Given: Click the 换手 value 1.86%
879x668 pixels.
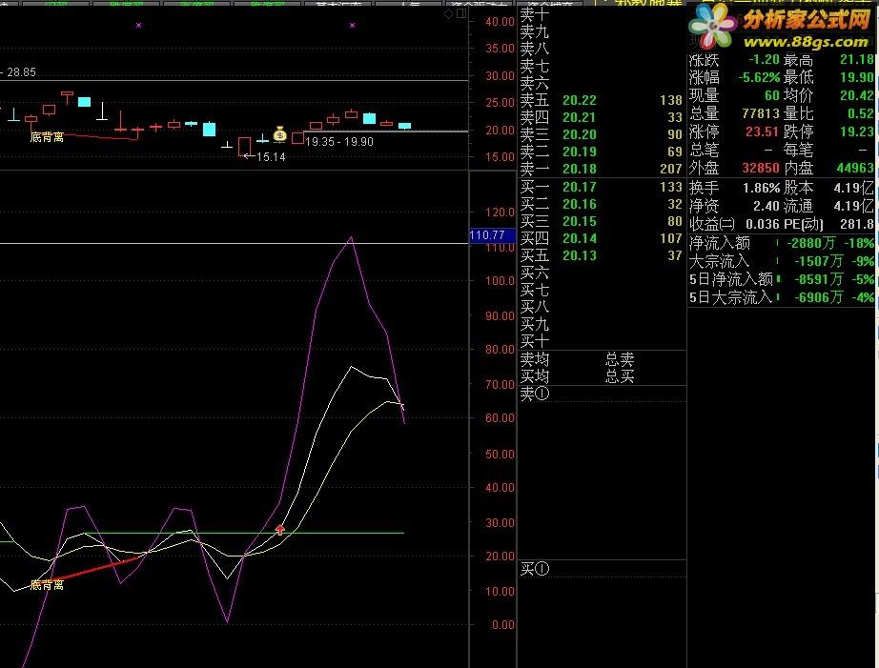Looking at the screenshot, I should coord(762,188).
